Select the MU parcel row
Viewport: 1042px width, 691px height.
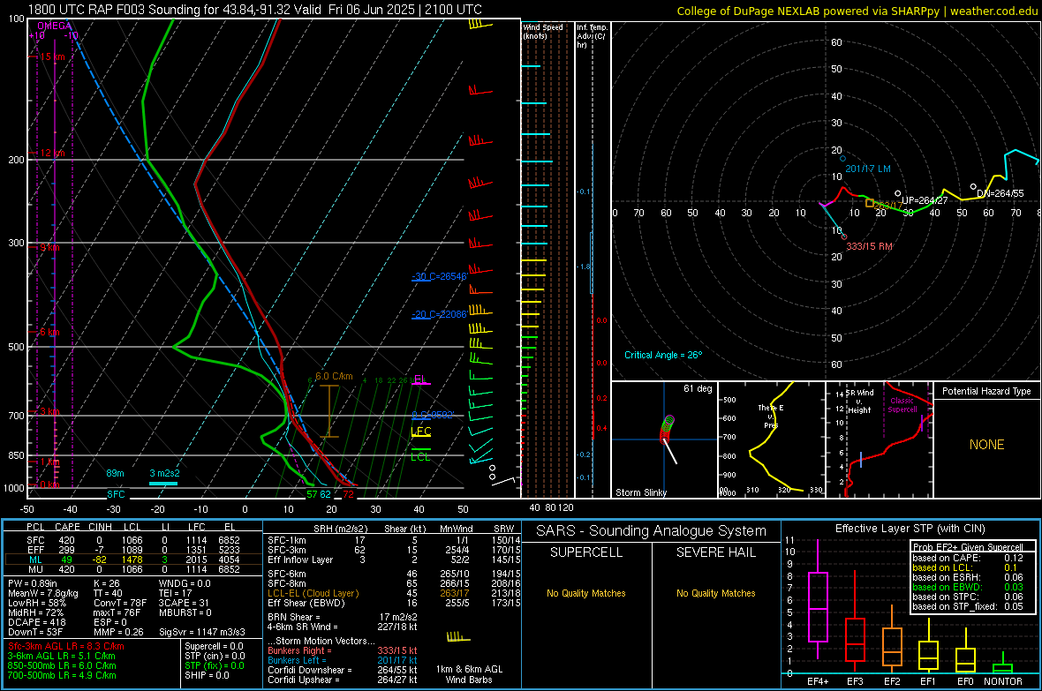[x=133, y=569]
